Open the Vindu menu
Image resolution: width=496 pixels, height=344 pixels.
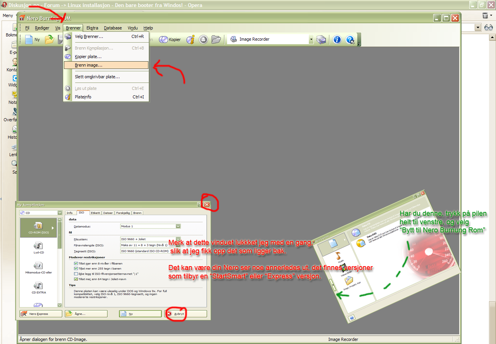[x=133, y=28]
